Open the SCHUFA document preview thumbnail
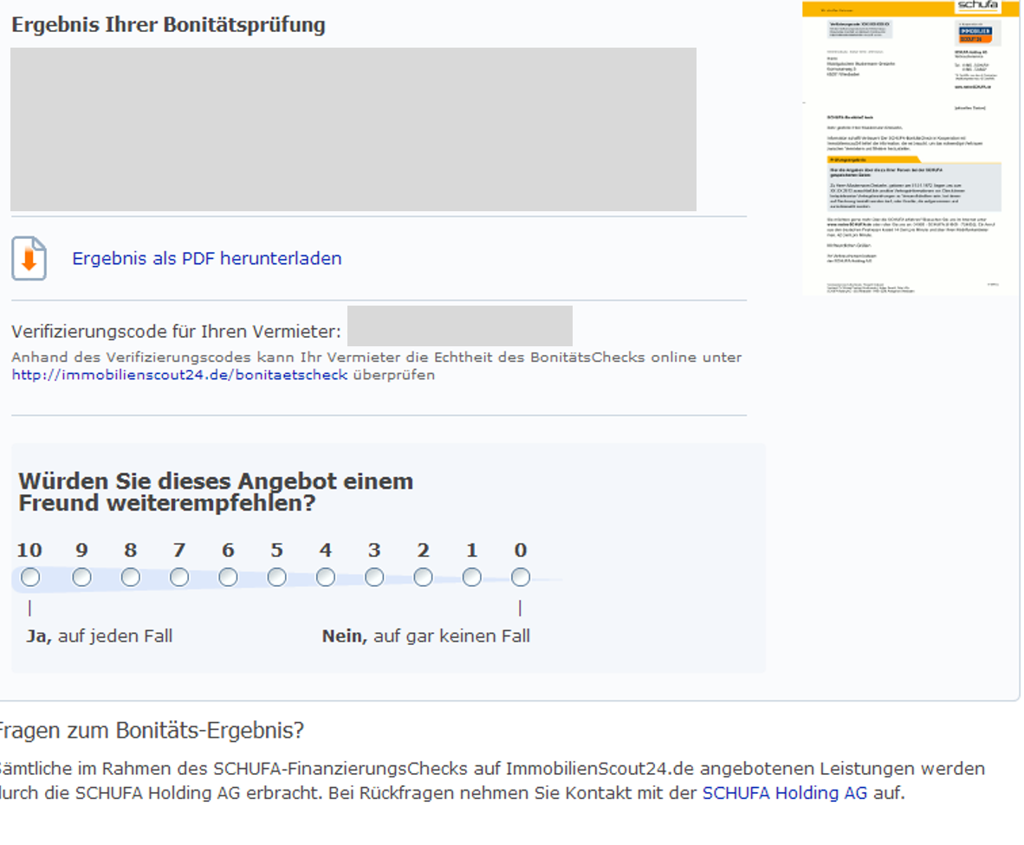This screenshot has width=1024, height=845. coord(911,147)
